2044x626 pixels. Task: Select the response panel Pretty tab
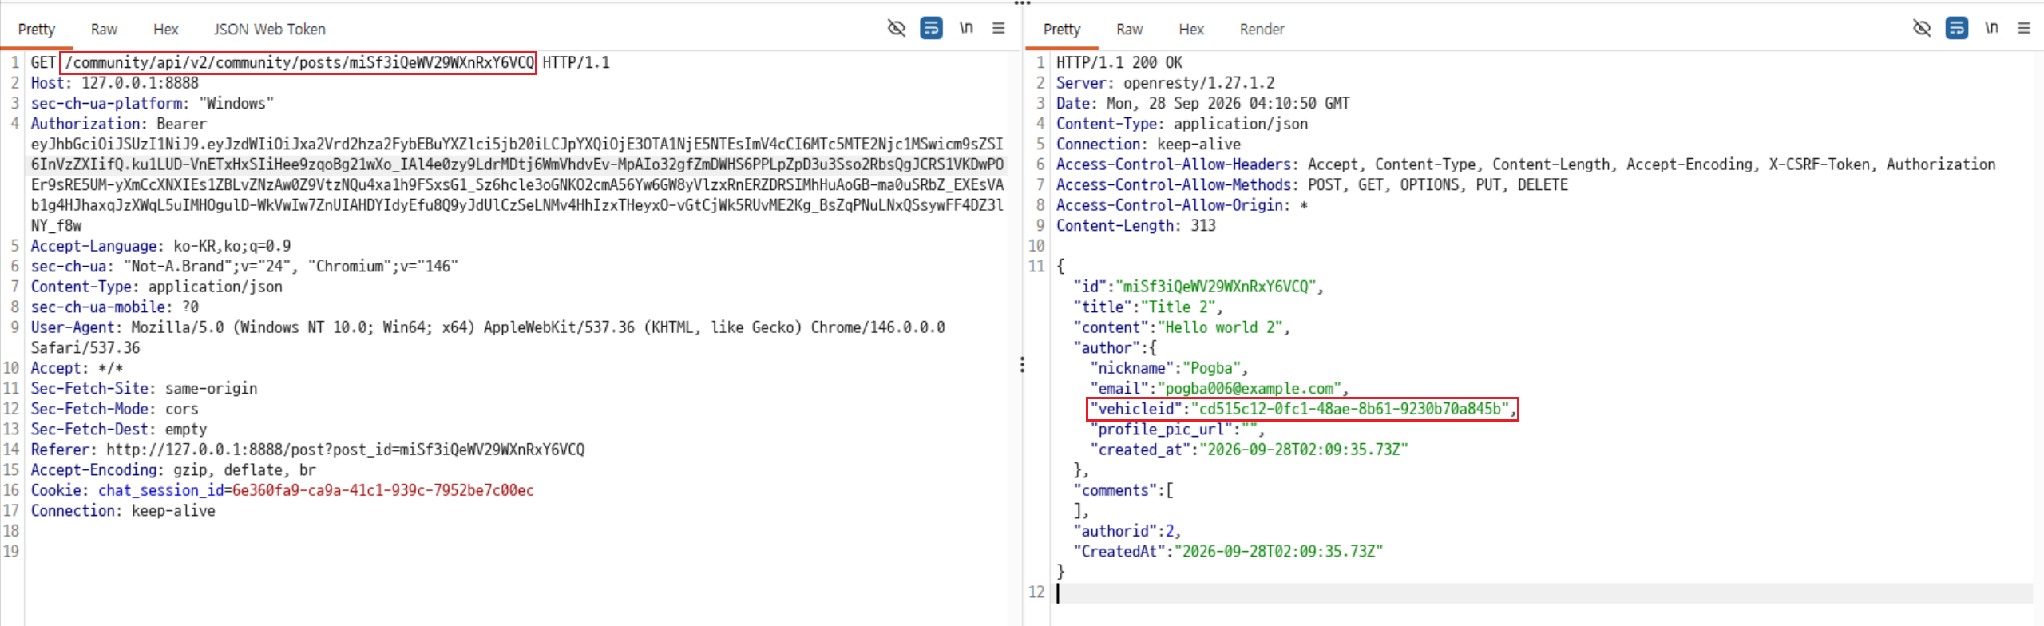coord(1062,30)
